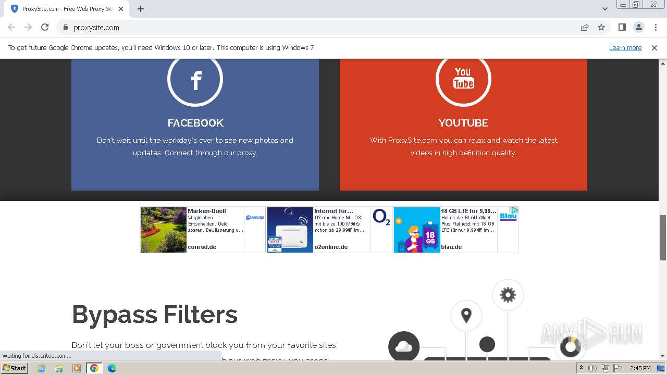The height and width of the screenshot is (375, 667).
Task: Click the router image ad thumbnail
Action: pyautogui.click(x=290, y=230)
